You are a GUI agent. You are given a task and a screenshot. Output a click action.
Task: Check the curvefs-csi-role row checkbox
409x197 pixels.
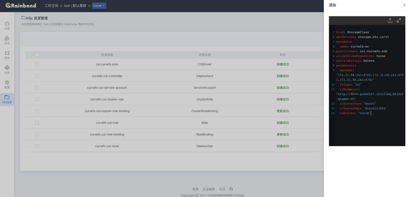click(37, 123)
